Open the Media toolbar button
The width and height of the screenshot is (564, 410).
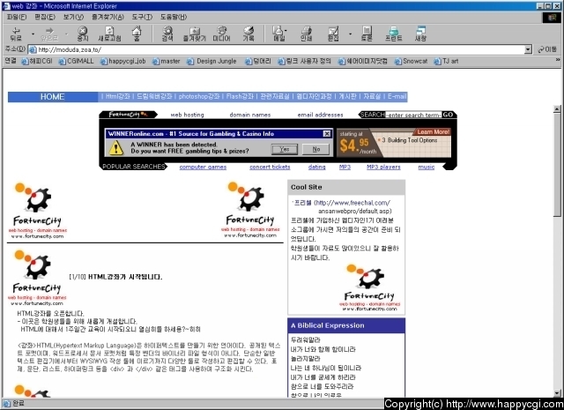(221, 34)
